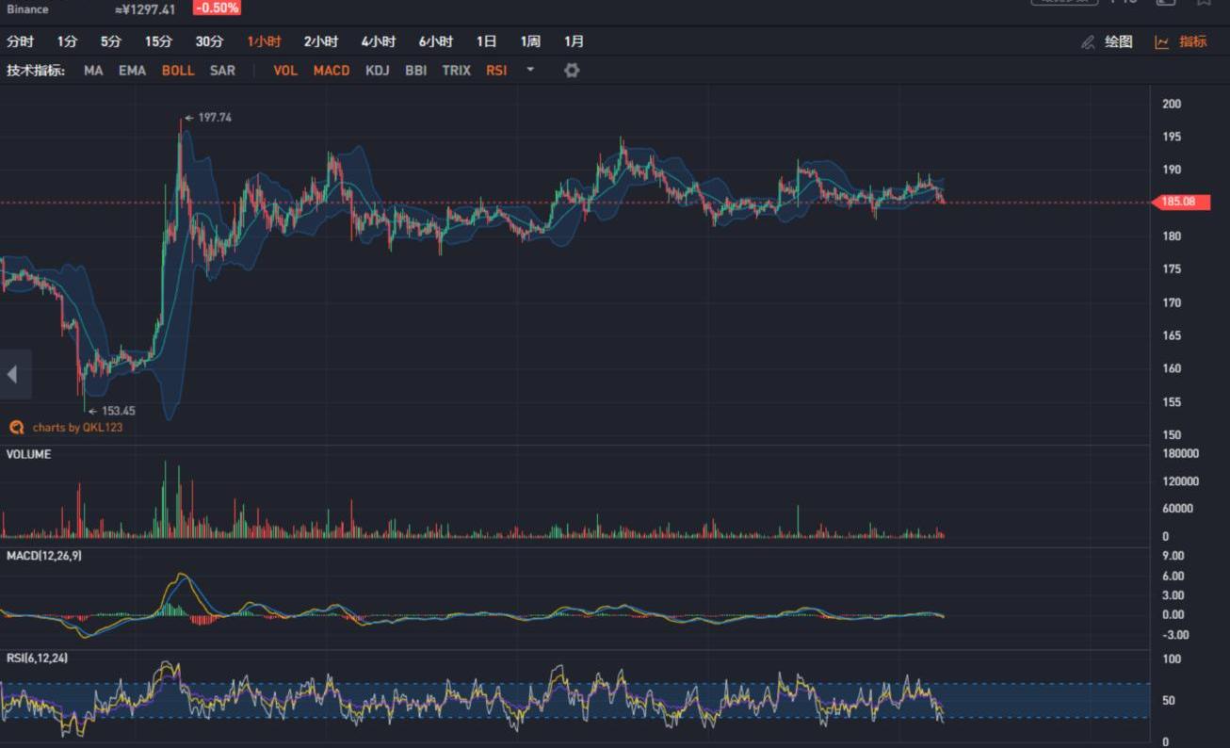Screen dimensions: 1230x748
Task: Click the 指标 indicators button
Action: click(1192, 42)
